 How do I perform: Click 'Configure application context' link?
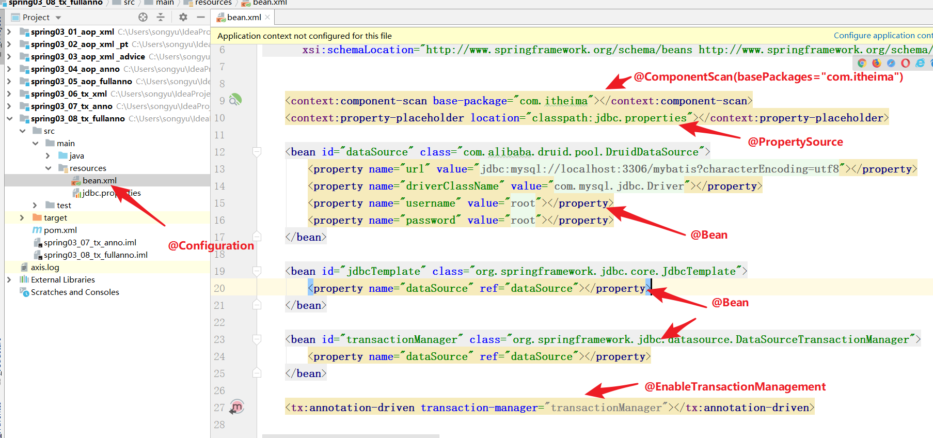883,35
